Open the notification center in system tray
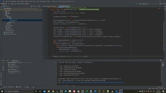Screen dimensions: 166x93 [x=163, y=91]
